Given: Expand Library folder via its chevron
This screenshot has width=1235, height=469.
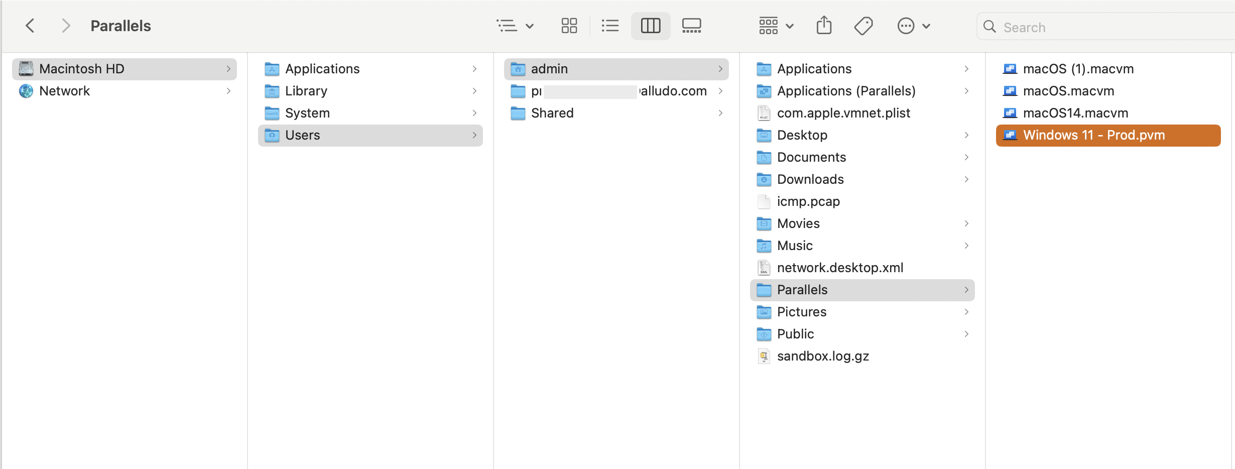Looking at the screenshot, I should coord(474,91).
